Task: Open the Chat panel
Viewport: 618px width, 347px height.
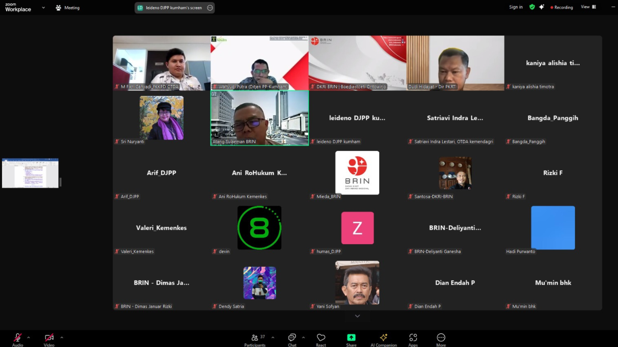Action: pyautogui.click(x=292, y=340)
